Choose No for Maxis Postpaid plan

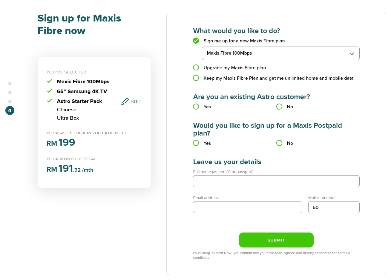pos(279,143)
